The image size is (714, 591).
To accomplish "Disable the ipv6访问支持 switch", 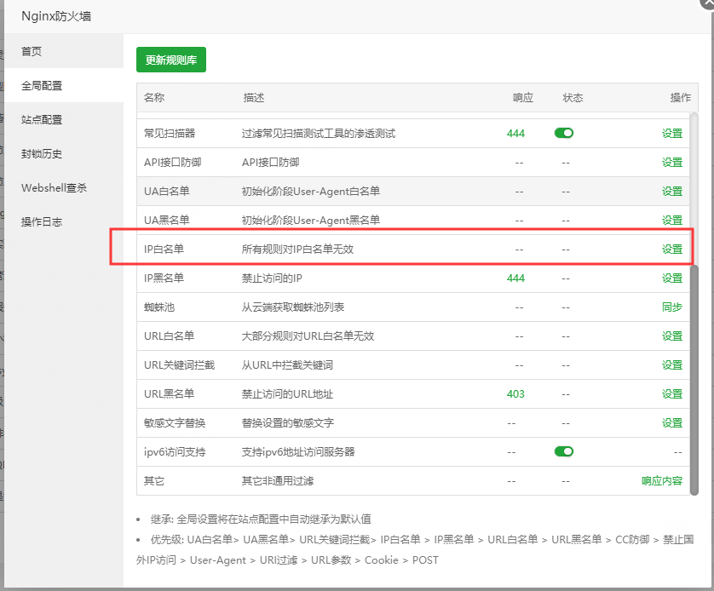I will (x=564, y=451).
